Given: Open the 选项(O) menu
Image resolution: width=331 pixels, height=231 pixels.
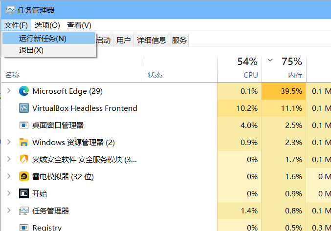Looking at the screenshot, I should pos(47,25).
